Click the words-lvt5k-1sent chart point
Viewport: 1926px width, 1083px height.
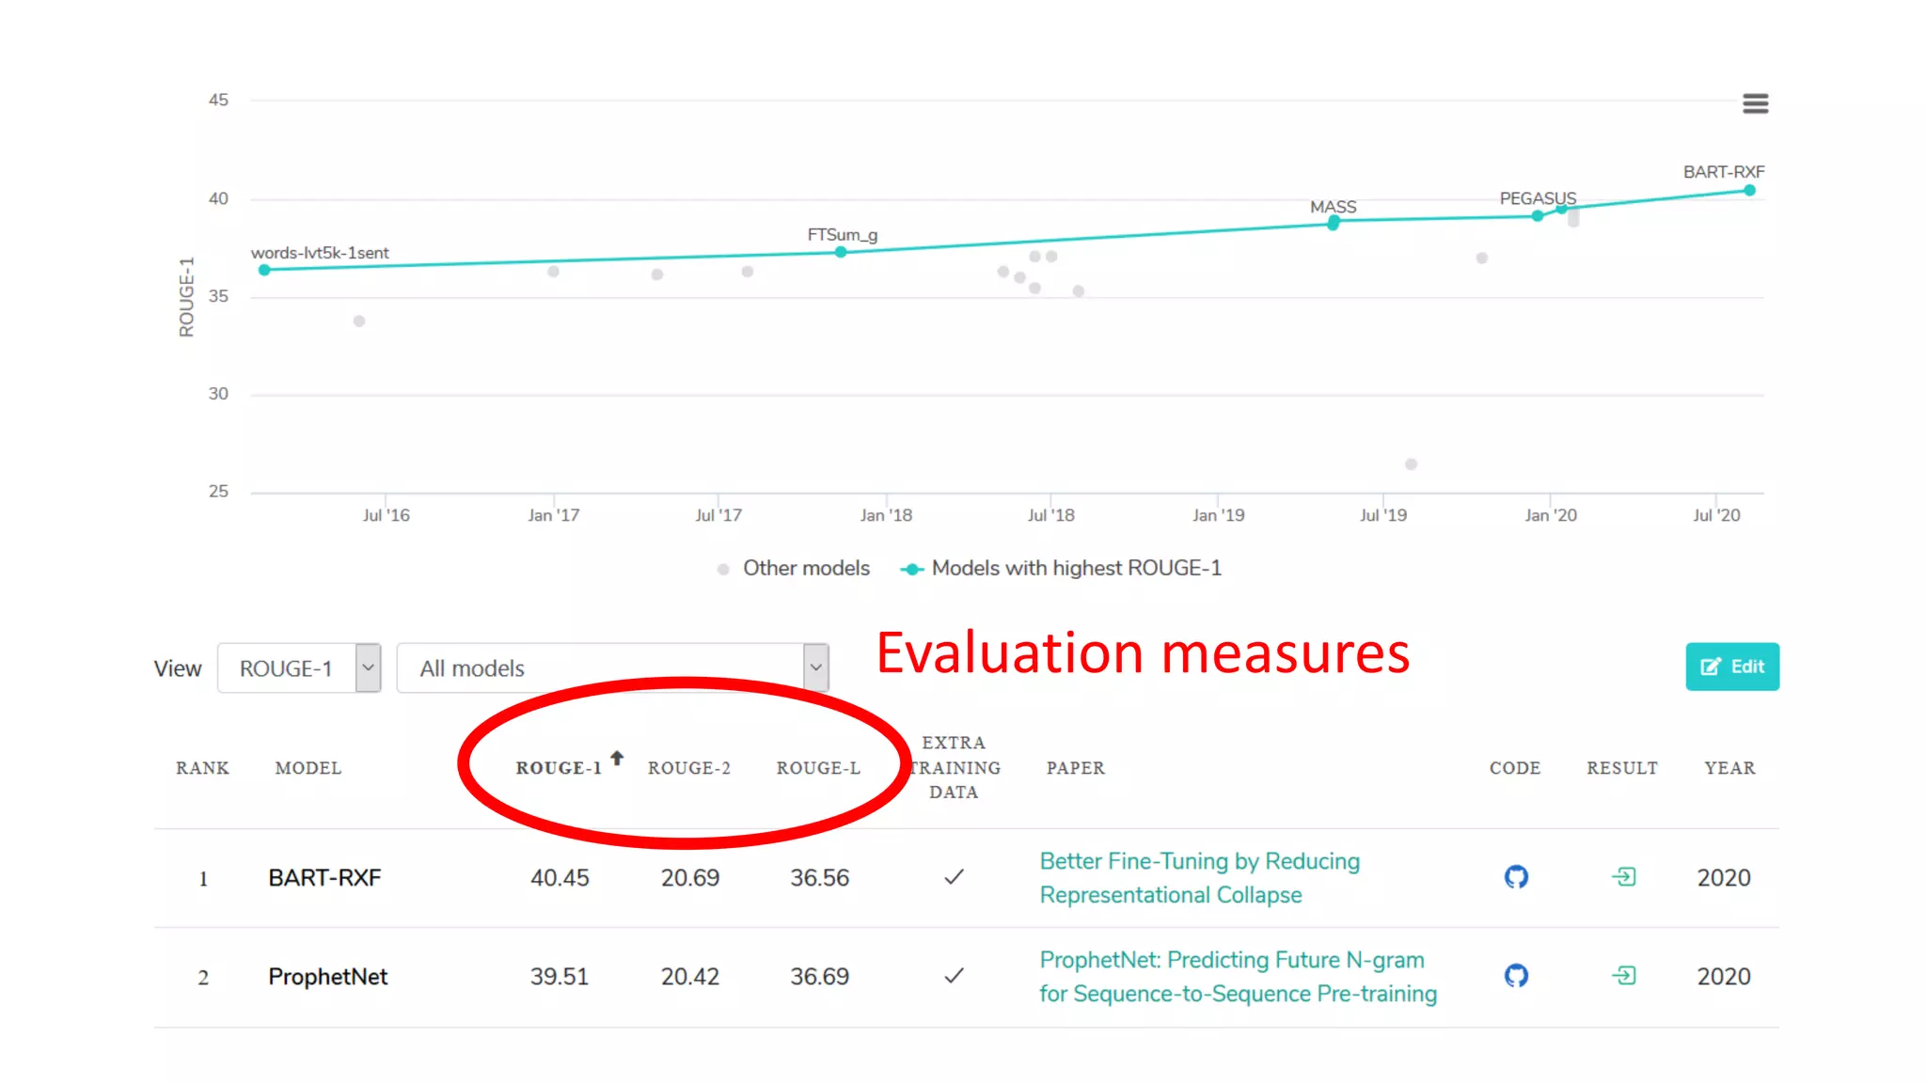[265, 270]
